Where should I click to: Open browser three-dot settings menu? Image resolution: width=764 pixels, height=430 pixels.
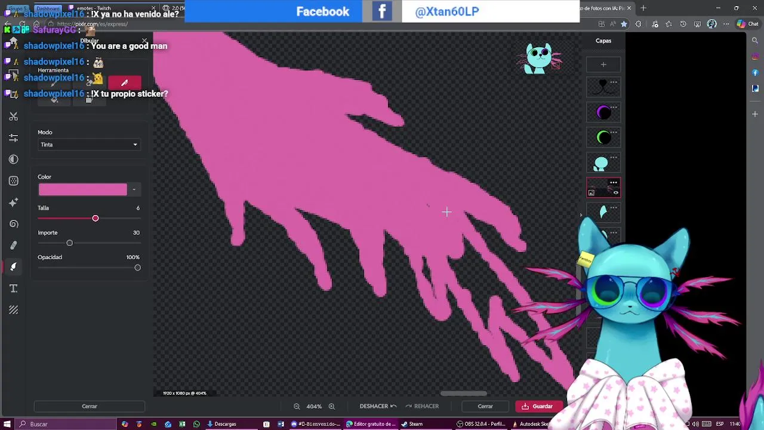point(726,24)
